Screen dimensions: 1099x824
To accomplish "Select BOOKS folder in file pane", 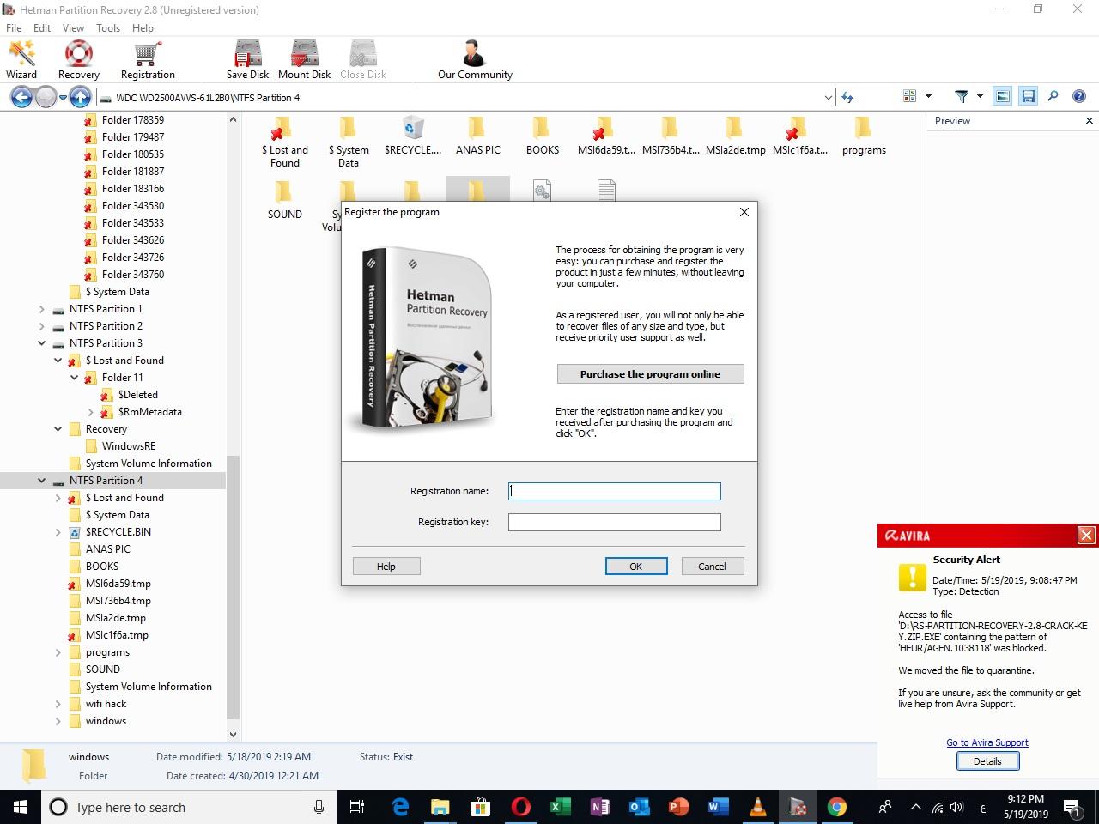I will (542, 129).
